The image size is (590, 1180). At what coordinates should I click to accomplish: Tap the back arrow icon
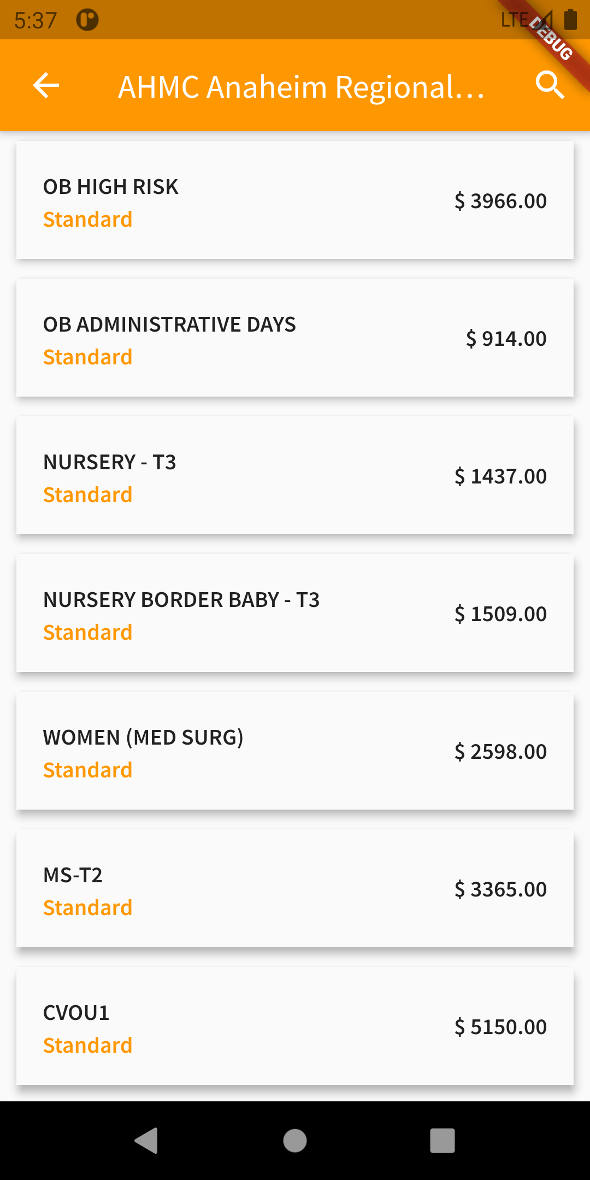46,86
